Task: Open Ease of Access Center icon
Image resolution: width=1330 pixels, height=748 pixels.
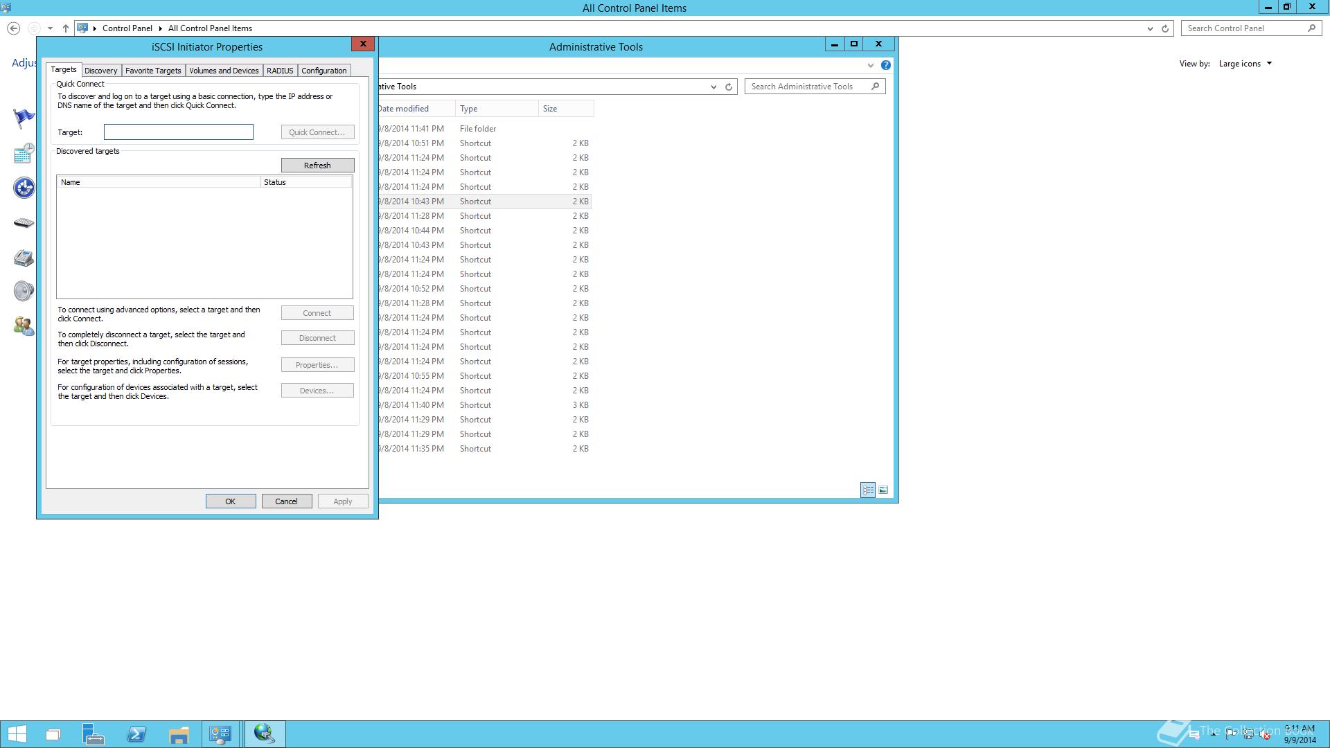Action: coord(24,188)
